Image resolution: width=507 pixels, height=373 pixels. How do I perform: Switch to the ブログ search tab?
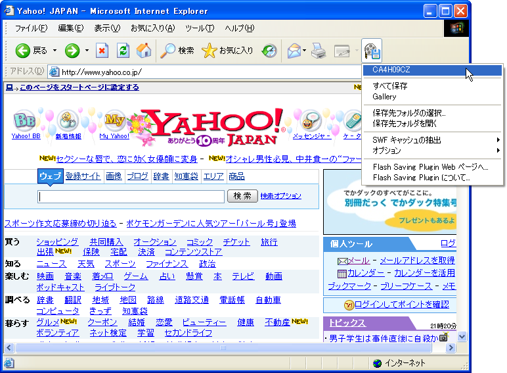[137, 176]
